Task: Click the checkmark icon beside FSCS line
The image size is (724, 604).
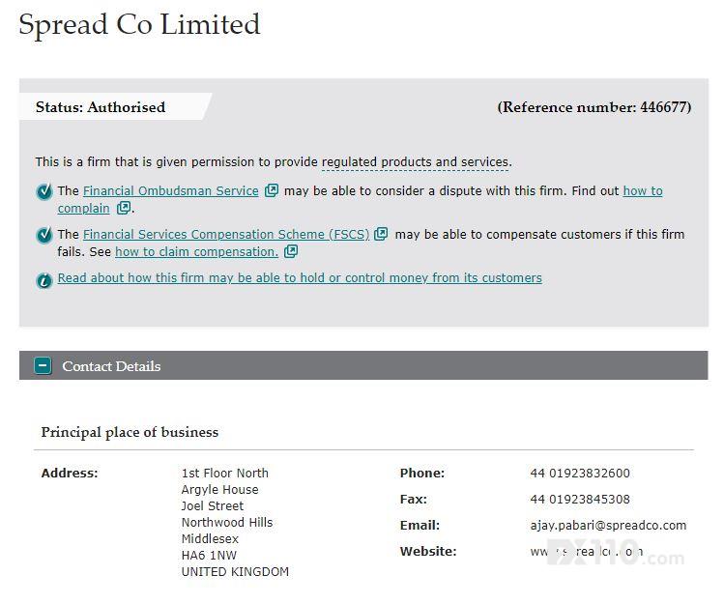Action: (x=44, y=235)
